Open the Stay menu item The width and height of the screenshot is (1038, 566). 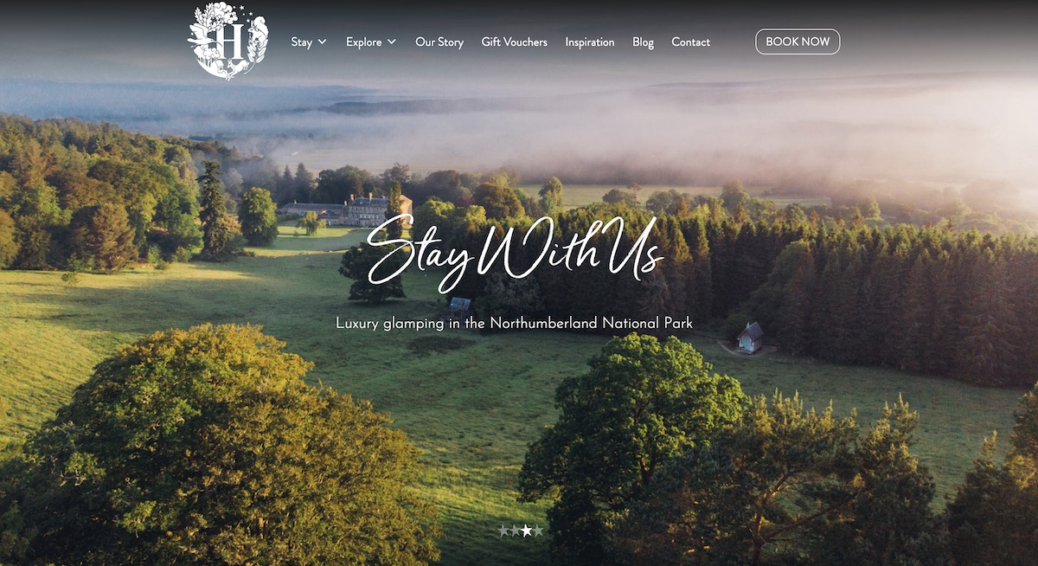pos(301,42)
